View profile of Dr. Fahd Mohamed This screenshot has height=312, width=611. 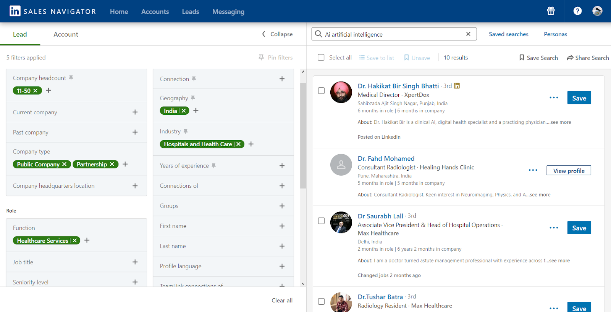569,171
